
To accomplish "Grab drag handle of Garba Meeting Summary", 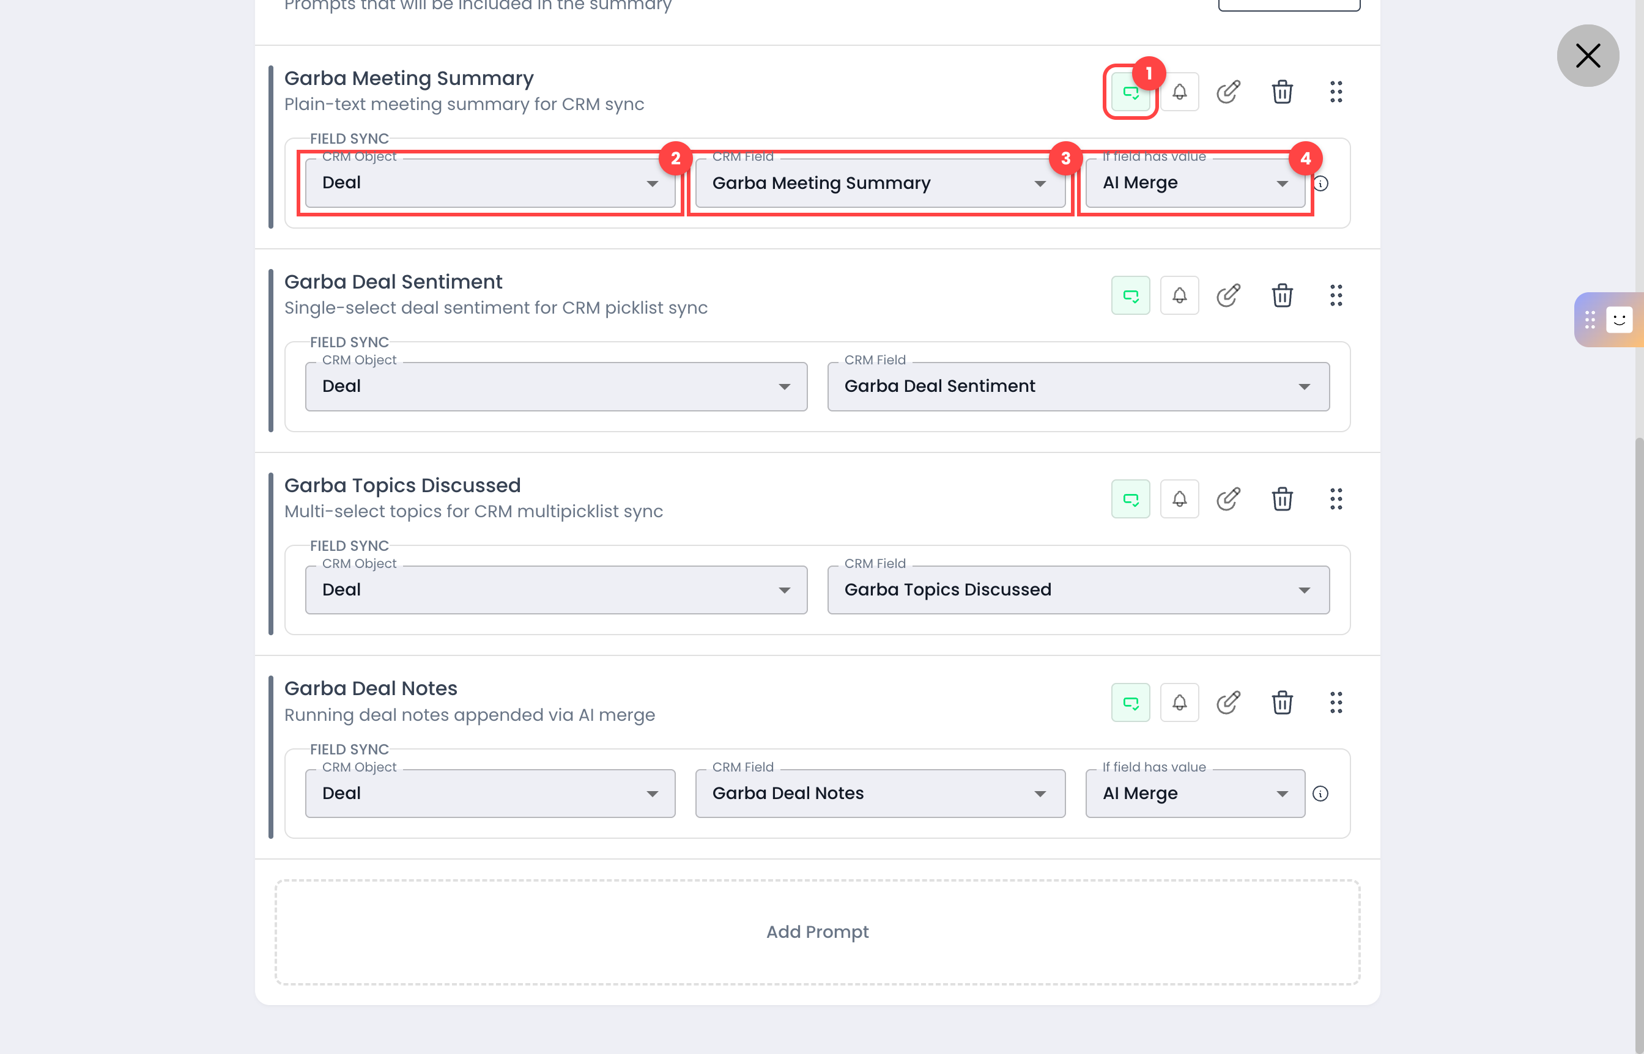I will (x=1336, y=92).
